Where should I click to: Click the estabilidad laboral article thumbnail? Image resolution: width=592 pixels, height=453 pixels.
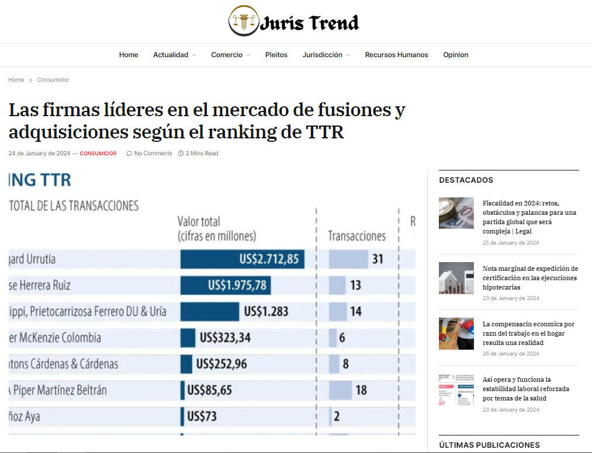pyautogui.click(x=456, y=389)
